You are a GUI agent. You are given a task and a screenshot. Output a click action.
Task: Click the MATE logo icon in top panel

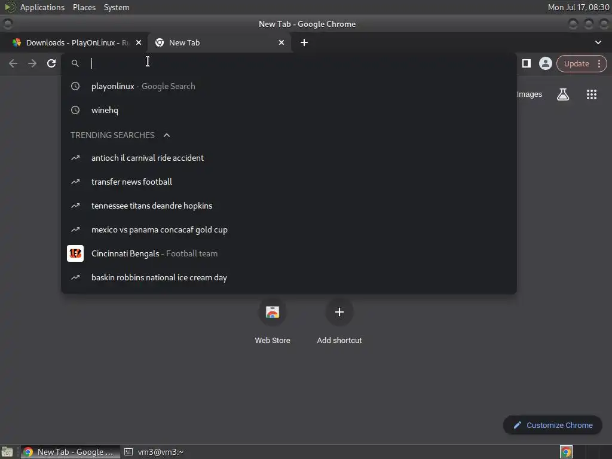[x=10, y=7]
